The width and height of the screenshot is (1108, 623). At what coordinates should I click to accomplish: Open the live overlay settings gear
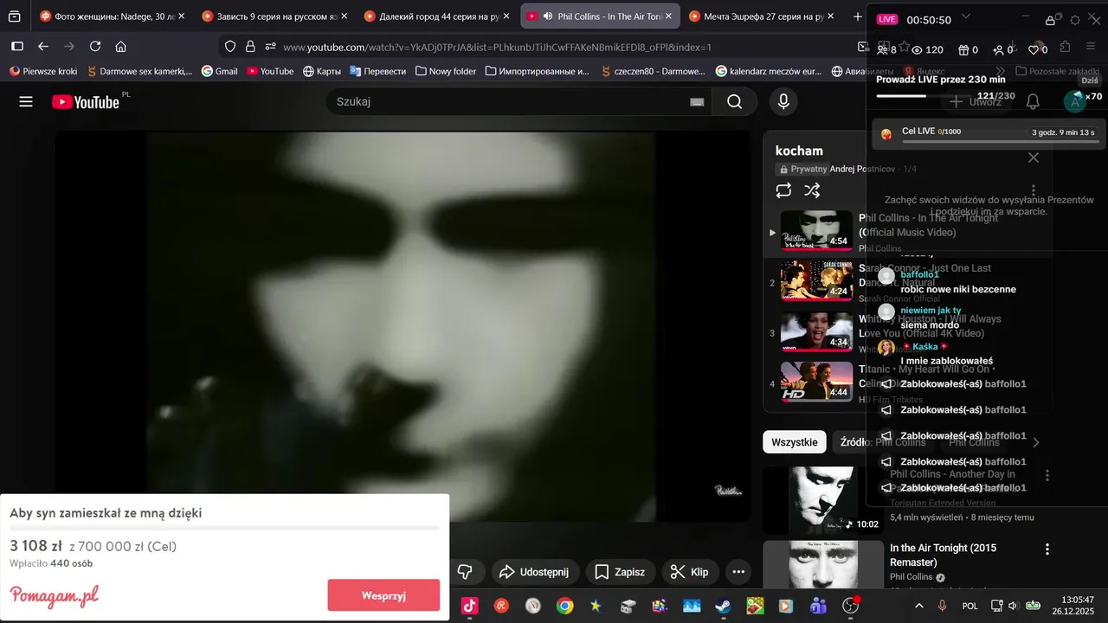[x=1074, y=20]
